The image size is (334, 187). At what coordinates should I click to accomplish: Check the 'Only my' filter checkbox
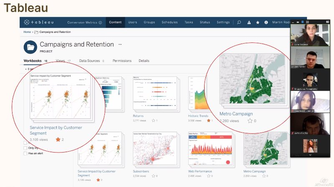(x=25, y=148)
